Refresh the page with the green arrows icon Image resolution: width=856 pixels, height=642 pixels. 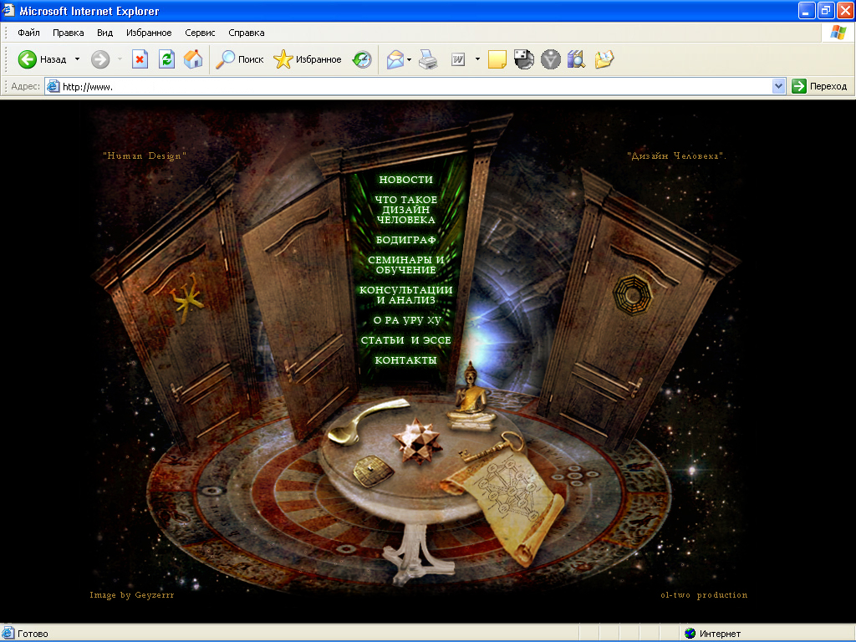click(x=166, y=59)
